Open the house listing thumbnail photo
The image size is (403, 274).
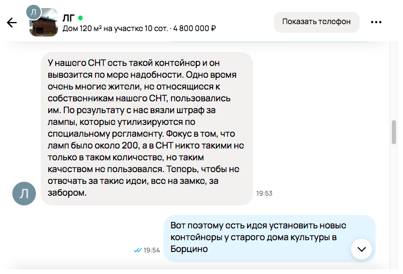pyautogui.click(x=45, y=24)
